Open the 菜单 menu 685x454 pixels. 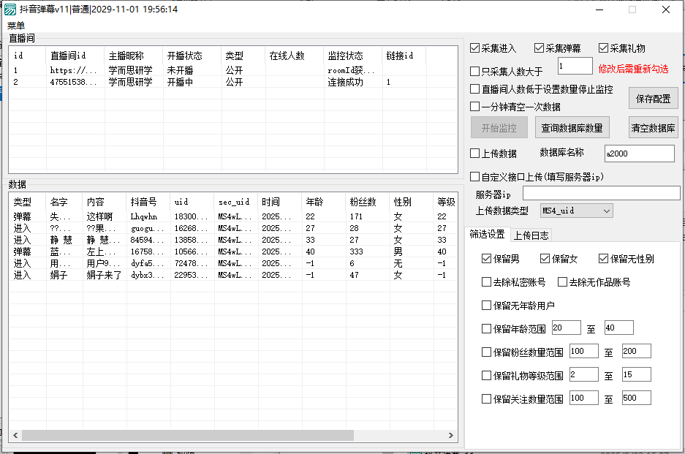coord(16,26)
